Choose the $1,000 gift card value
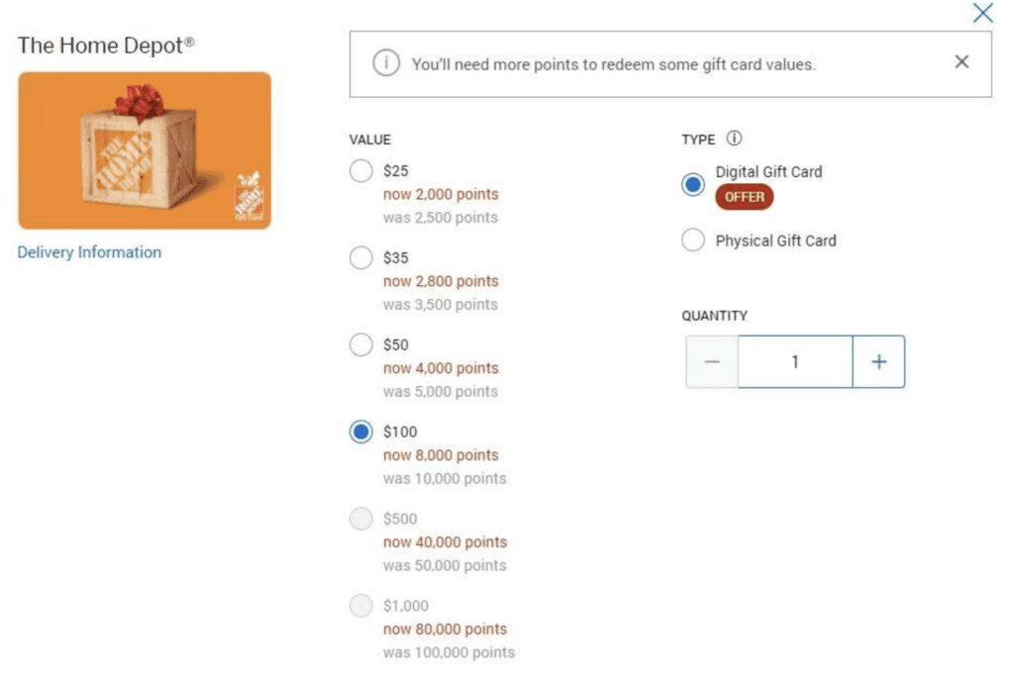The width and height of the screenshot is (1014, 681). click(x=361, y=606)
